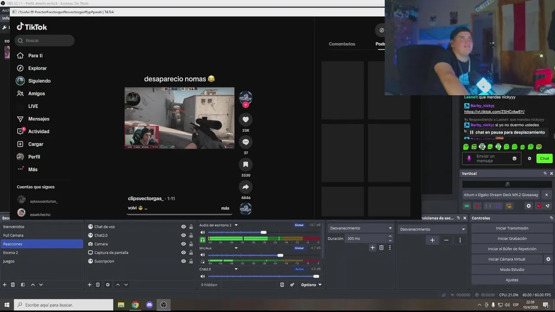Switch to the Full Camara scene
Viewport: 555px width, 312px height.
pyautogui.click(x=42, y=235)
